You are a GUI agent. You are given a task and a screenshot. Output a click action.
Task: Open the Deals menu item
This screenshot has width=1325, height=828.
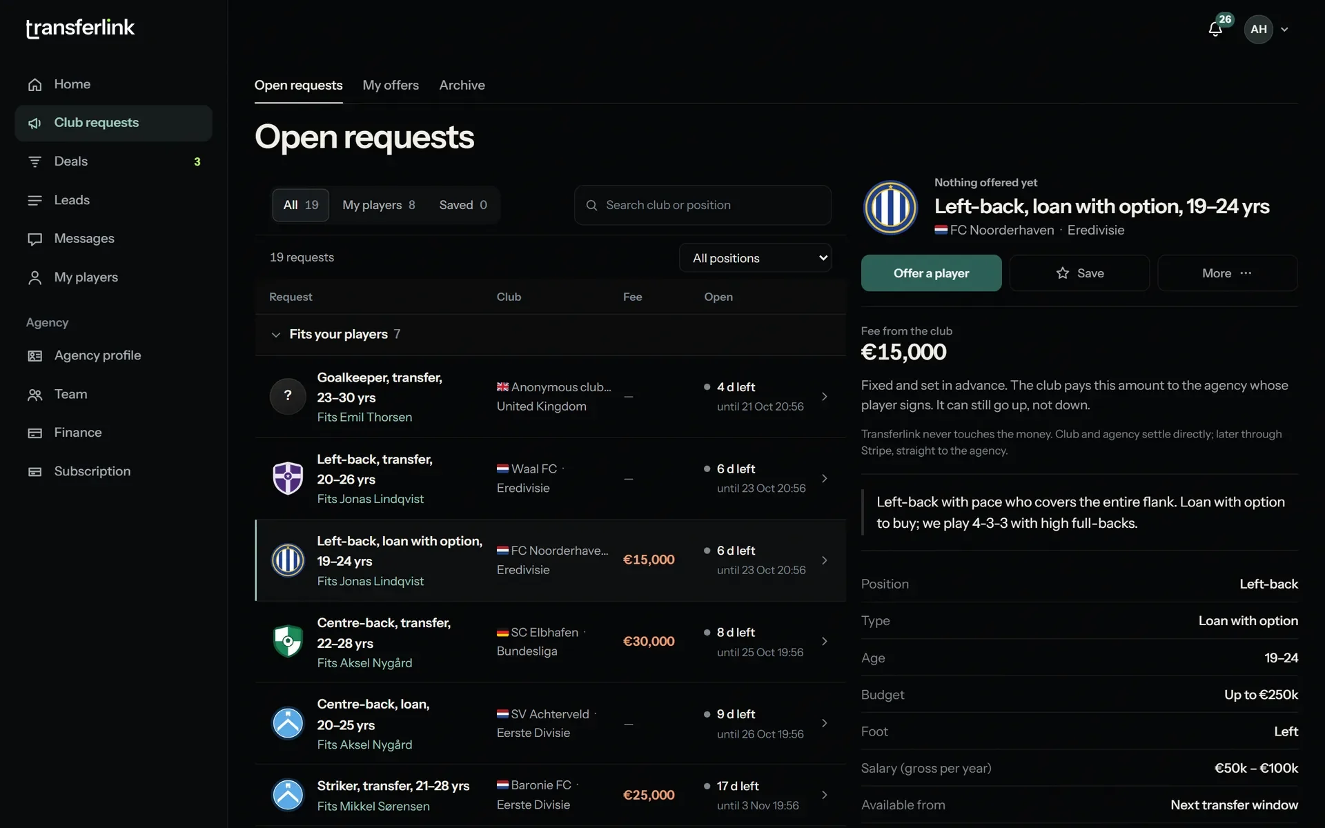tap(113, 161)
